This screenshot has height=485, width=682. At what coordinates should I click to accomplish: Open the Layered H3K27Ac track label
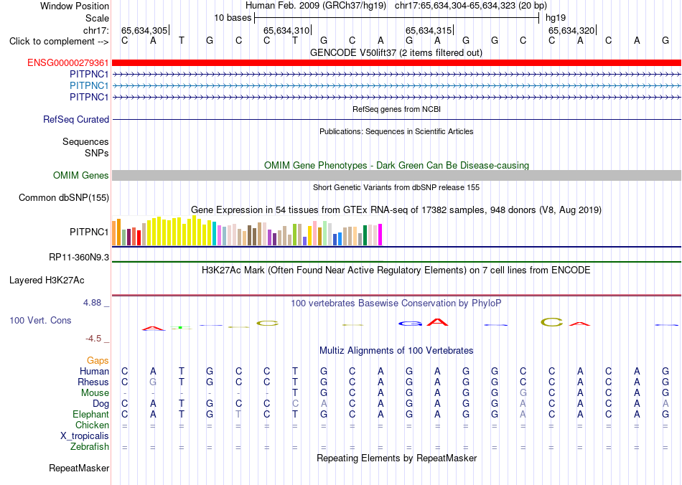[x=47, y=281]
